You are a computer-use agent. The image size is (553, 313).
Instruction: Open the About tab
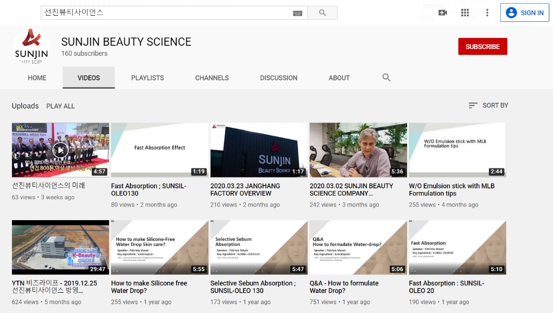click(339, 78)
